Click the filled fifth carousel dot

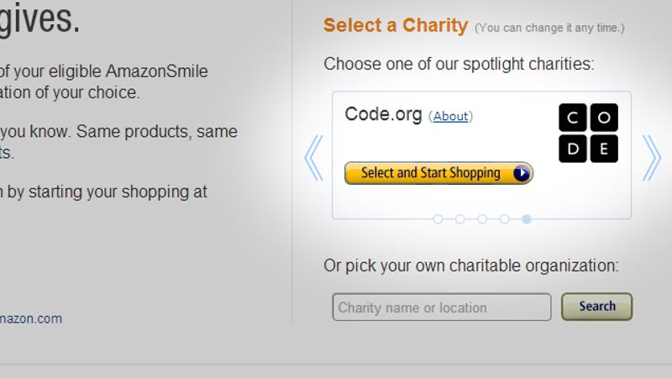tap(527, 219)
